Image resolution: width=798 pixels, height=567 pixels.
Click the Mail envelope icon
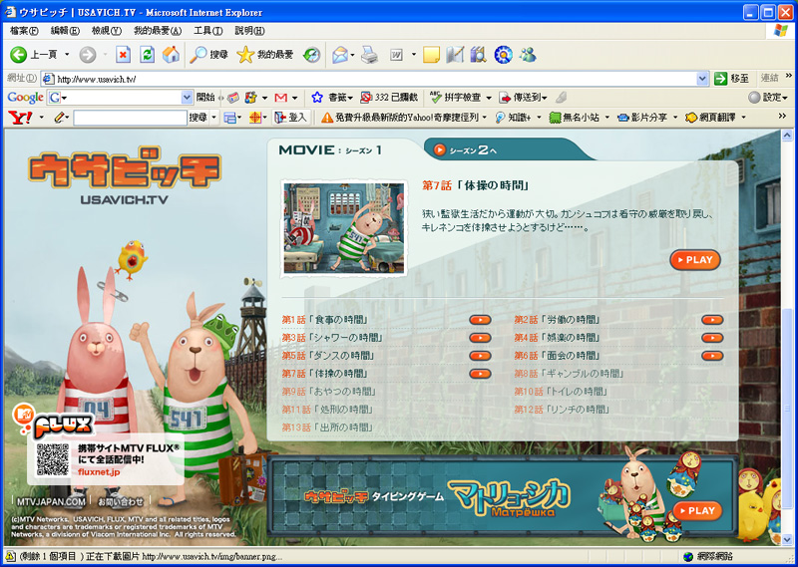click(x=339, y=55)
